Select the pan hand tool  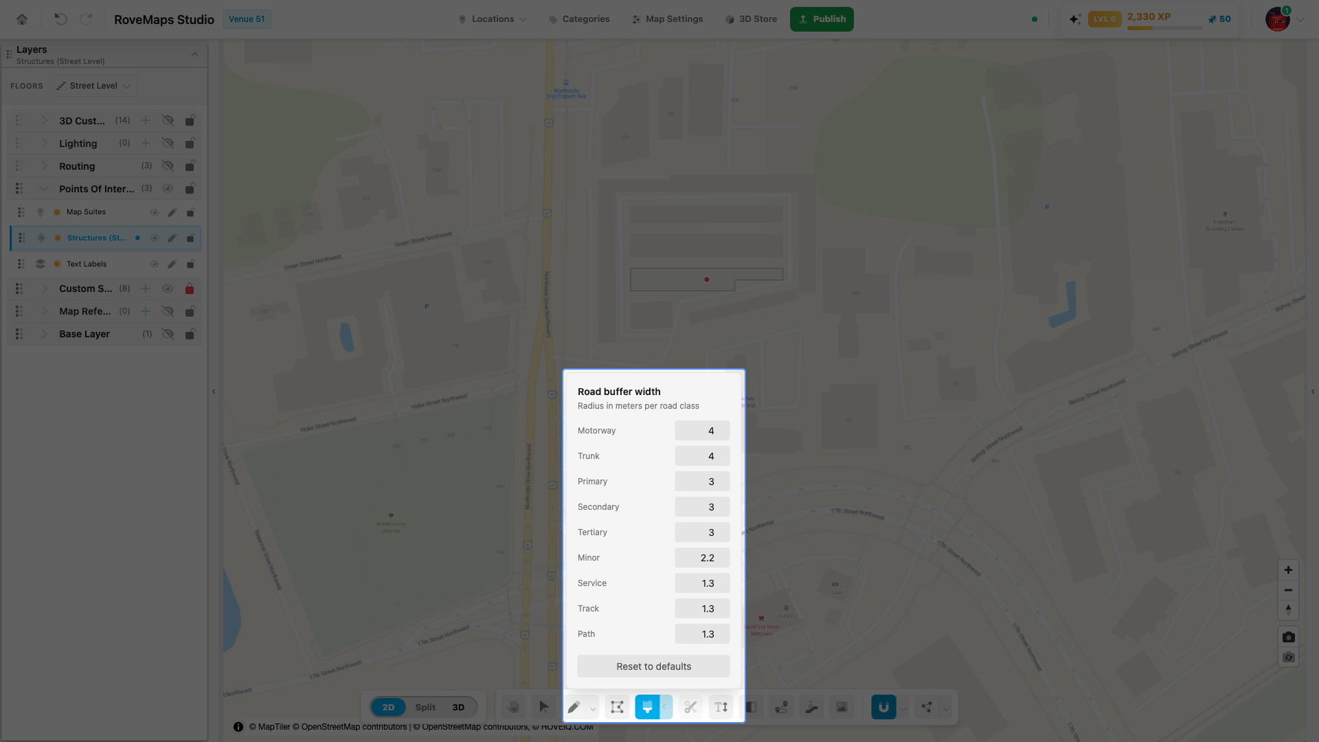513,707
